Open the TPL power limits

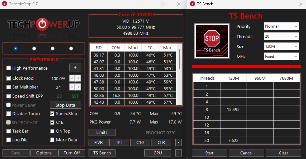point(119,143)
